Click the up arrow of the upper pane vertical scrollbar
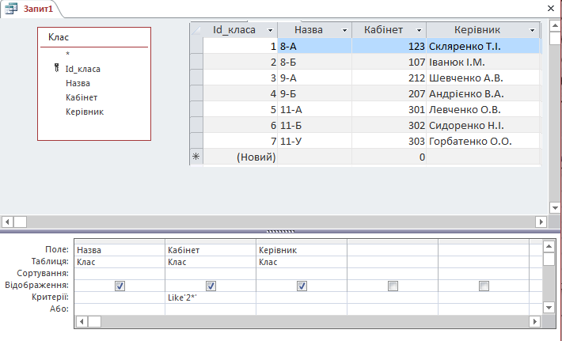This screenshot has height=341, width=562. 555,26
